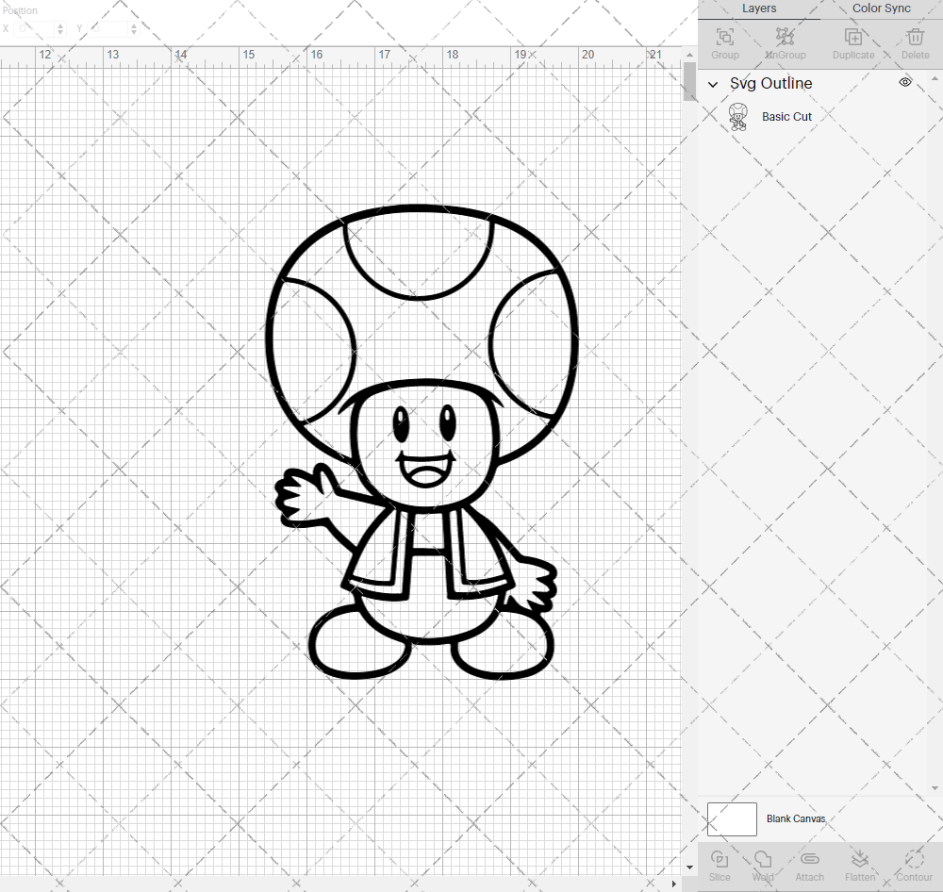Hide the Svg Outline layer
This screenshot has height=892, width=943.
pos(904,82)
